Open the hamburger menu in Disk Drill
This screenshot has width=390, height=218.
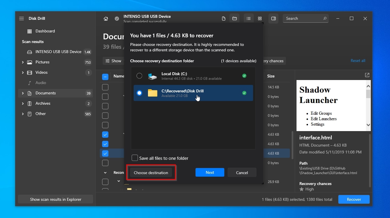click(22, 18)
